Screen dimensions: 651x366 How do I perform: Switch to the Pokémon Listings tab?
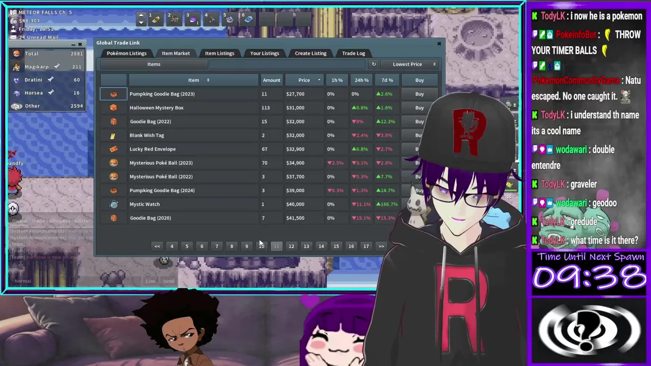coord(127,53)
